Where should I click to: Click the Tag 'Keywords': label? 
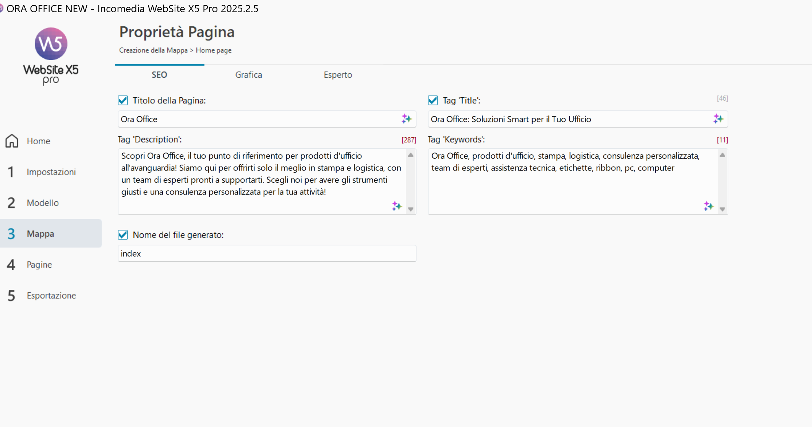[x=456, y=140]
